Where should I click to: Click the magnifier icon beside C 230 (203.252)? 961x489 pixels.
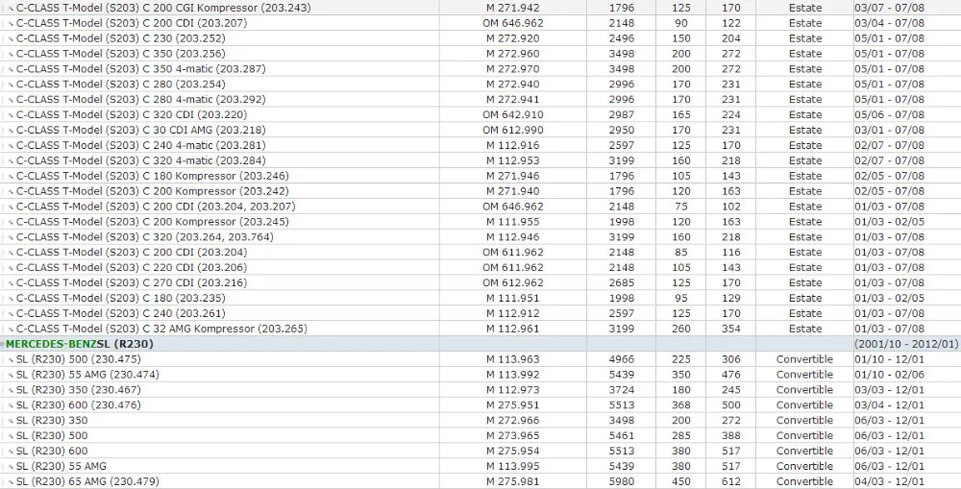[x=11, y=39]
